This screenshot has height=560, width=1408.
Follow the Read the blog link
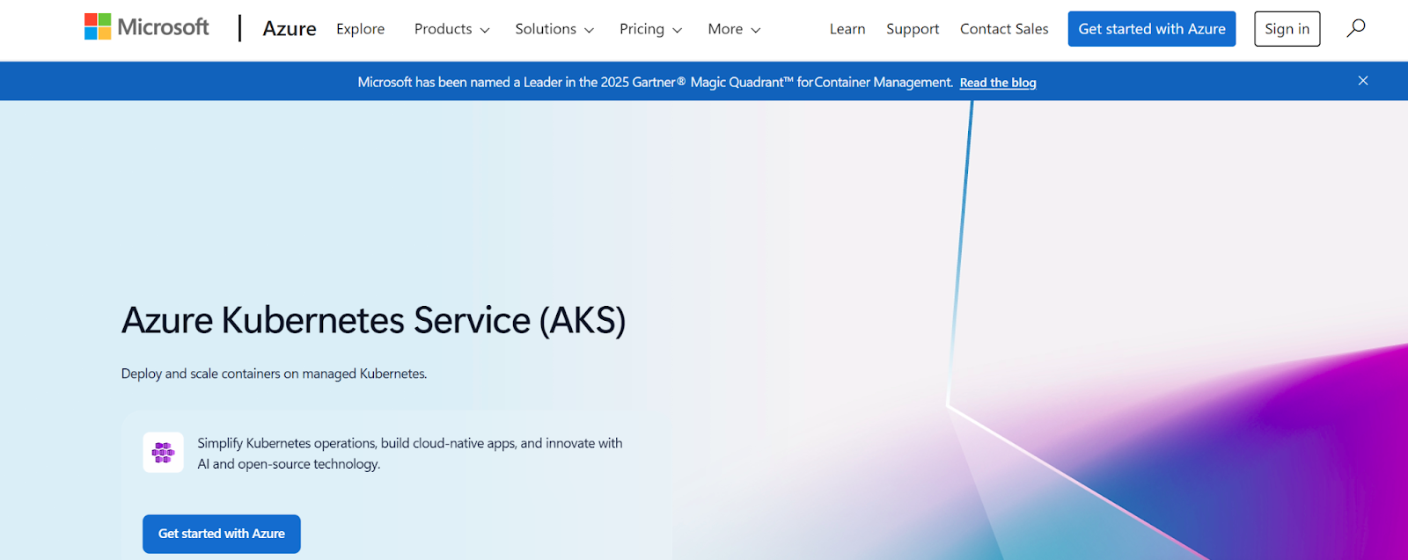coord(998,83)
